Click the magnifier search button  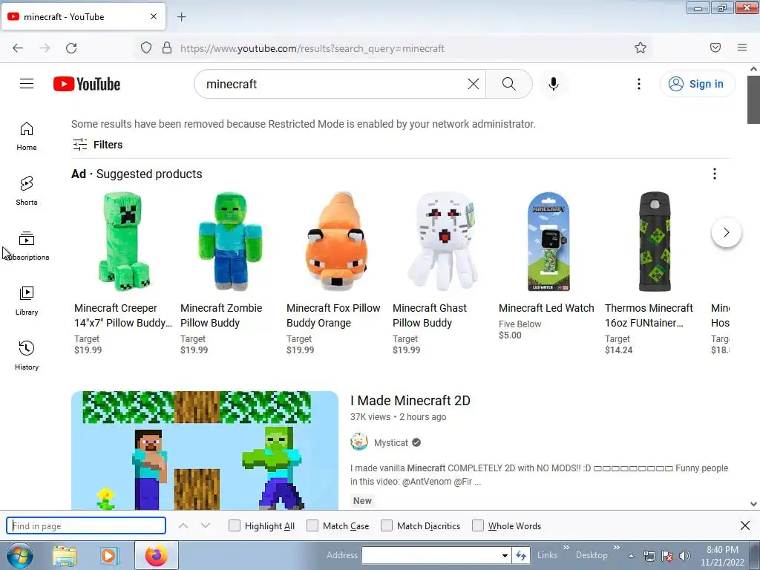tap(509, 84)
